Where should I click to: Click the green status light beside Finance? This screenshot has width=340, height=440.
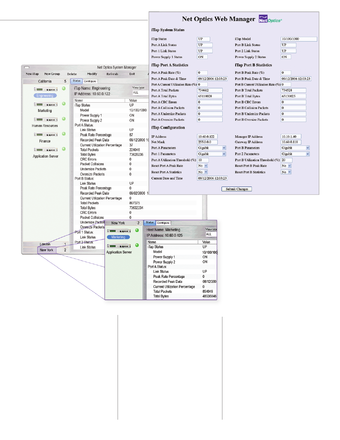[64, 134]
